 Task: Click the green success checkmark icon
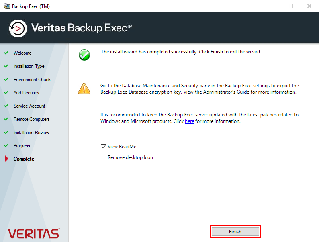[84, 55]
